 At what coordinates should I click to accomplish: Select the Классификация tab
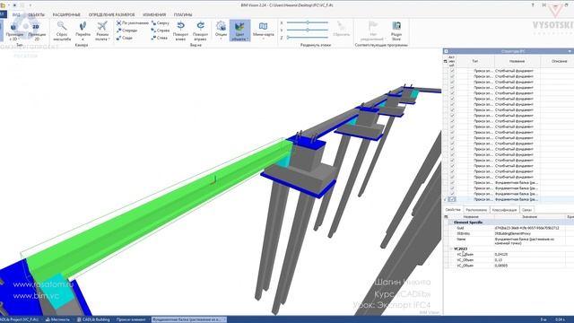pyautogui.click(x=504, y=210)
